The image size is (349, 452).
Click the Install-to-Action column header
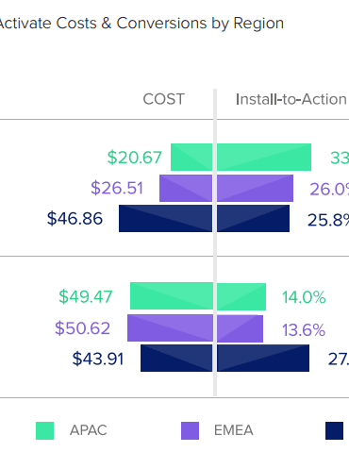(x=291, y=99)
